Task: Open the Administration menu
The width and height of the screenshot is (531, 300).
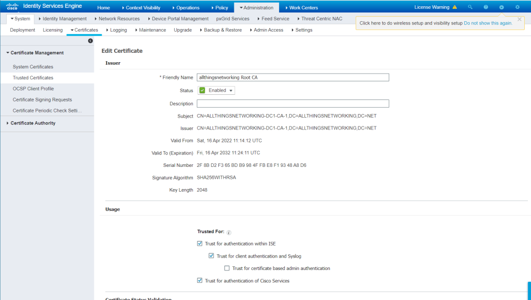Action: coord(256,7)
